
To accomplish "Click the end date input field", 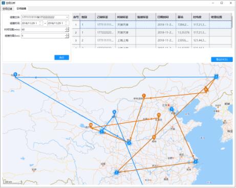I will coord(56,23).
